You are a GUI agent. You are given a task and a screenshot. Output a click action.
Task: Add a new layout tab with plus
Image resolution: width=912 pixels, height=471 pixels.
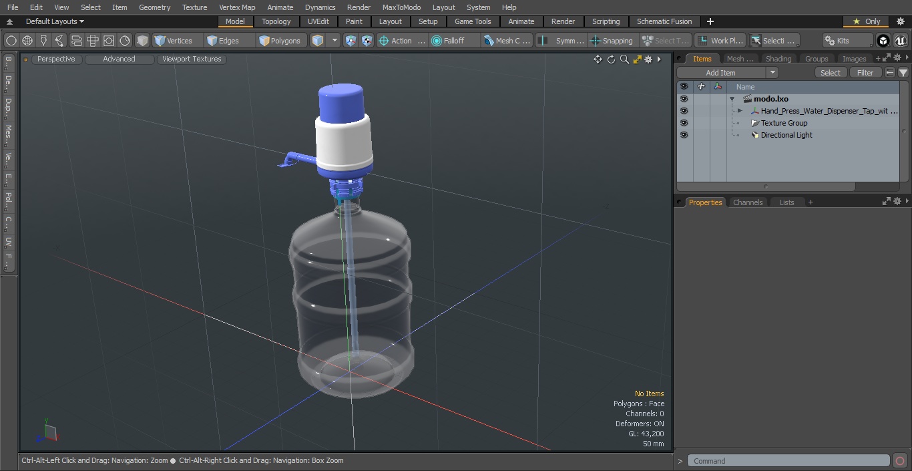tap(710, 21)
